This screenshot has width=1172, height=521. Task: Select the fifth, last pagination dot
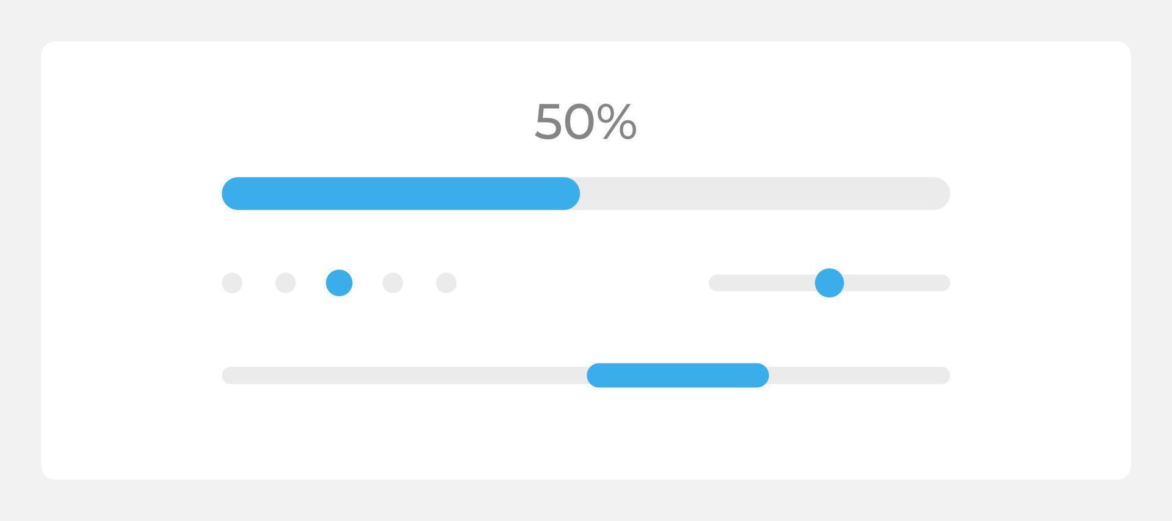pyautogui.click(x=446, y=283)
